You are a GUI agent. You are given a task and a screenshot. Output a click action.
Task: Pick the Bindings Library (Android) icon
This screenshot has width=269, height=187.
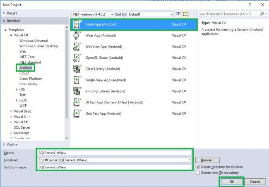click(x=77, y=91)
